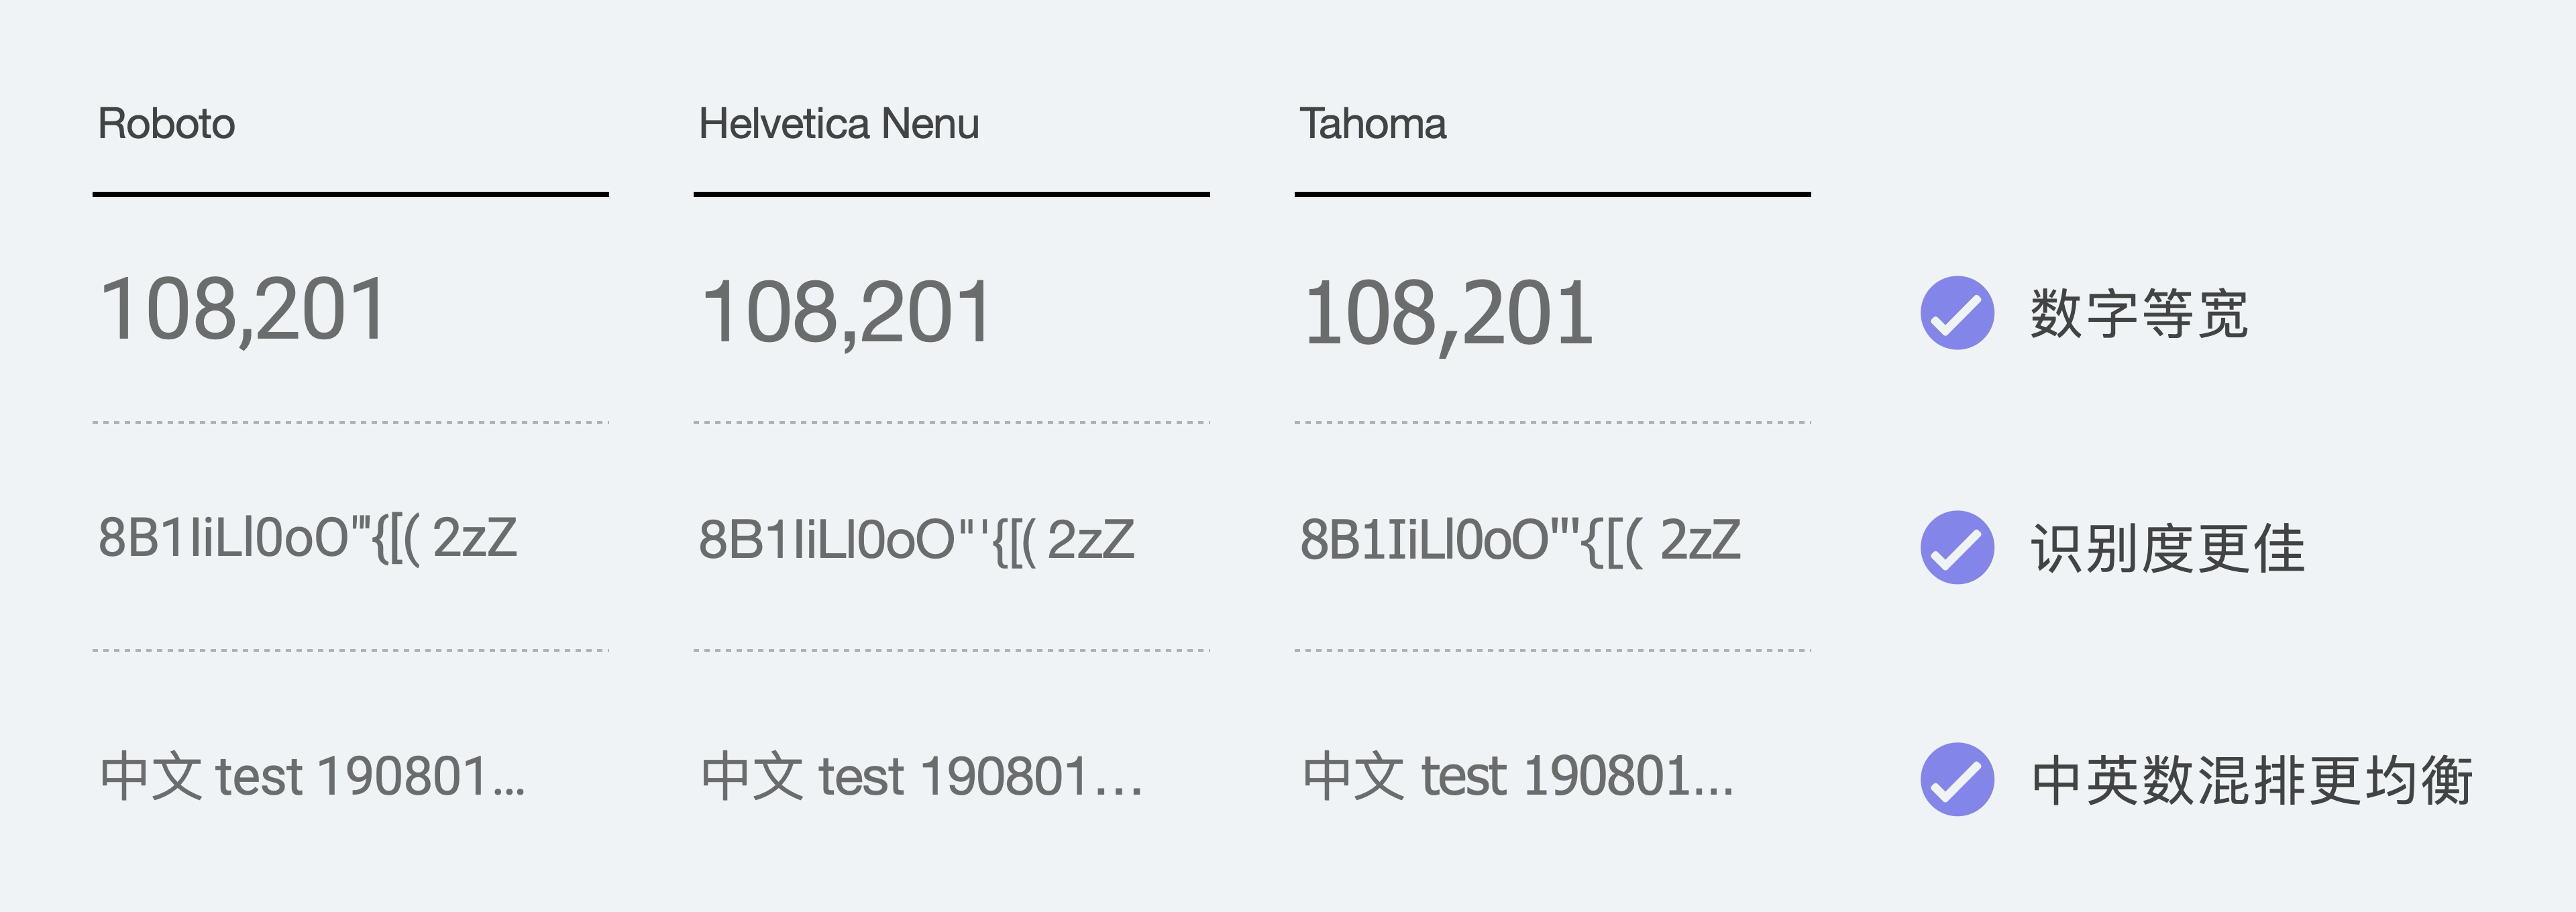Click the purple checkmark beside 数字等宽

click(x=1957, y=313)
